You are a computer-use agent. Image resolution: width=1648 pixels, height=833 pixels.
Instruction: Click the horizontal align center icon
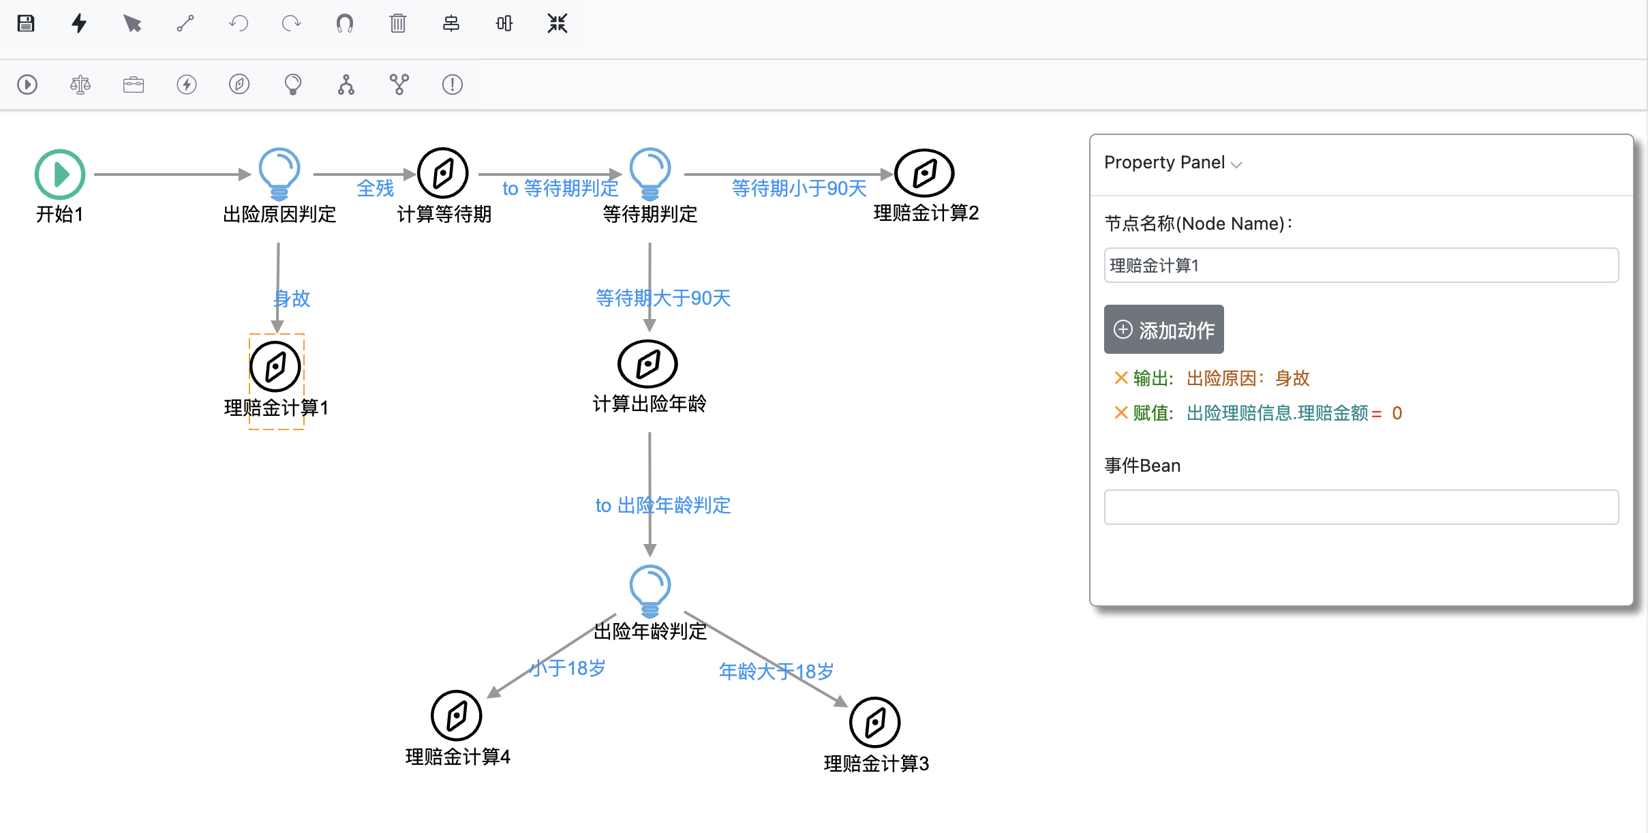[x=451, y=24]
